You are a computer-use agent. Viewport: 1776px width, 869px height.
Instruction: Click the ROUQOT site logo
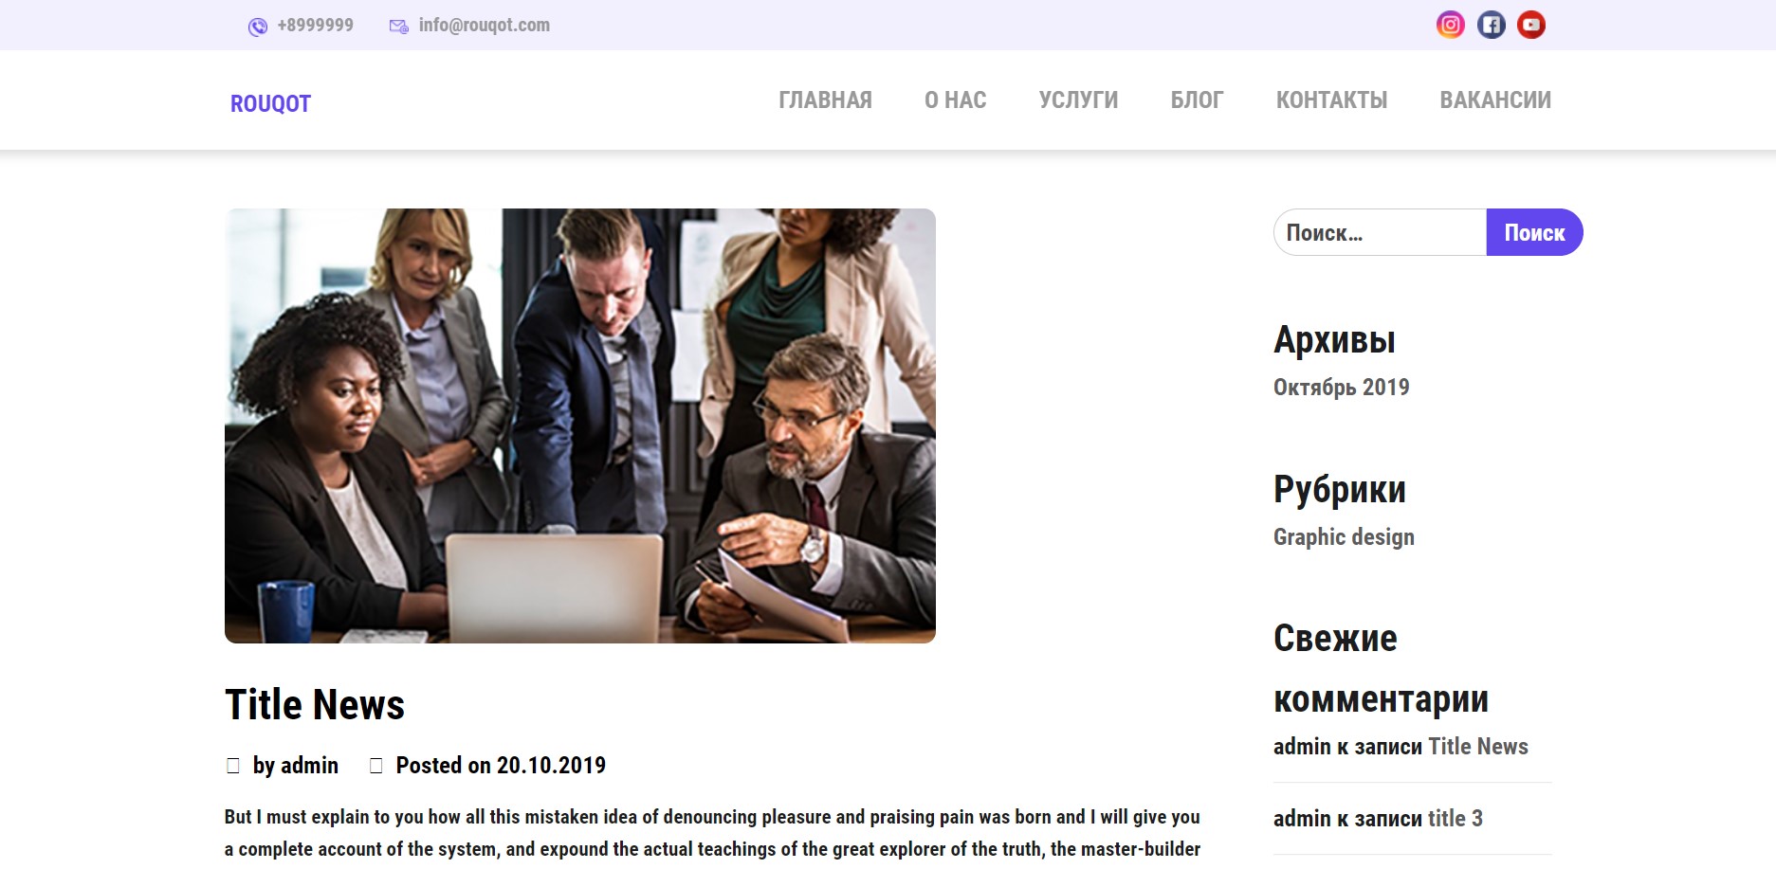tap(270, 103)
